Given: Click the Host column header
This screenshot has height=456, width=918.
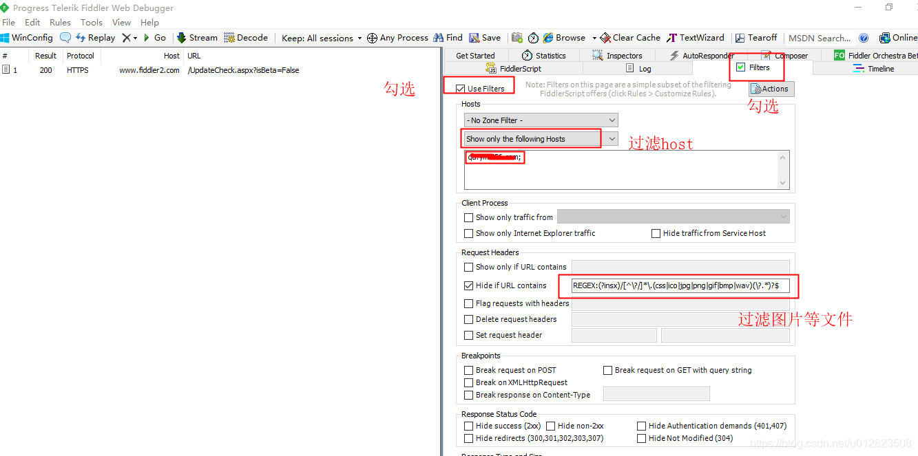Looking at the screenshot, I should tap(141, 56).
